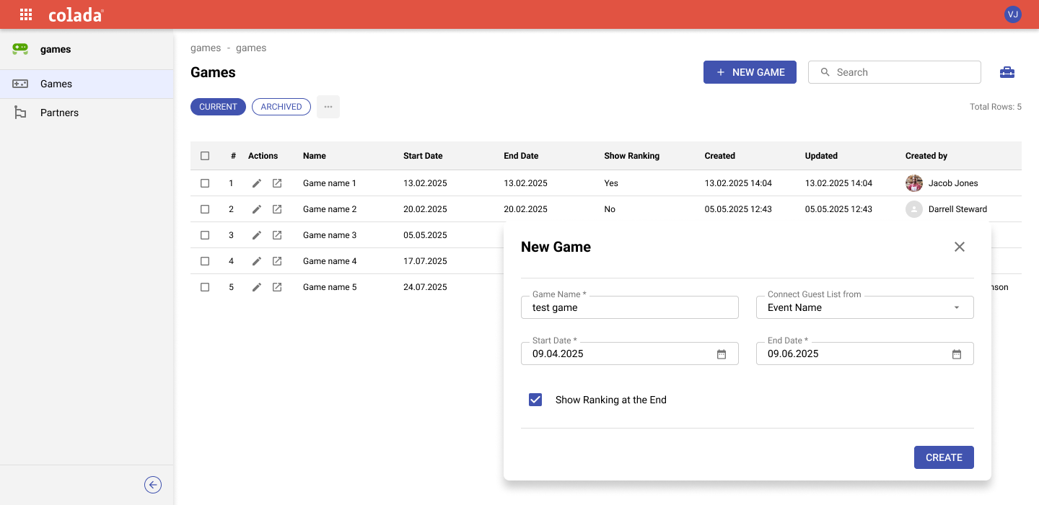Expand Connect Guest List from dropdown
Viewport: 1039px width, 505px height.
[956, 307]
